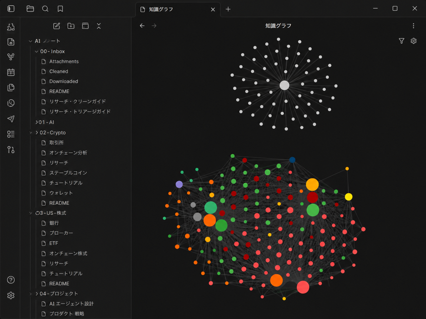
Task: Open AI エージェント設計 note
Action: [x=67, y=304]
